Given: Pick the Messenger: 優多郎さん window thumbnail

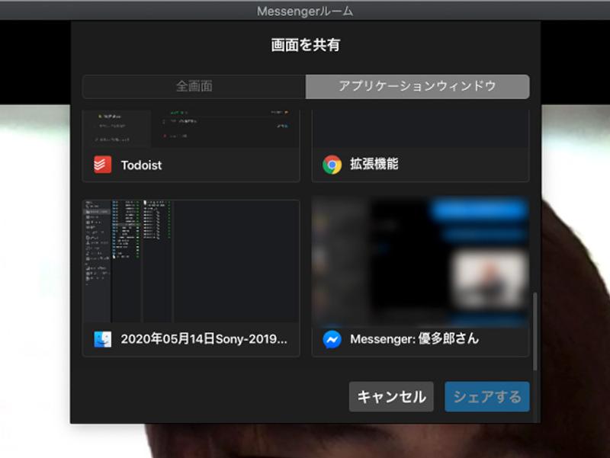Looking at the screenshot, I should (x=420, y=261).
